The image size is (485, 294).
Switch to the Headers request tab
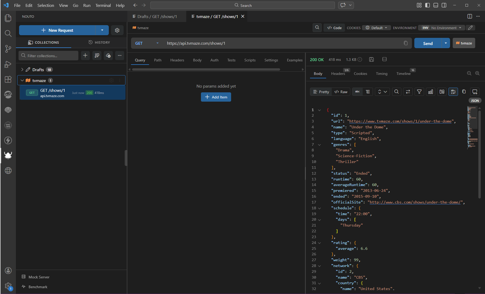(177, 60)
